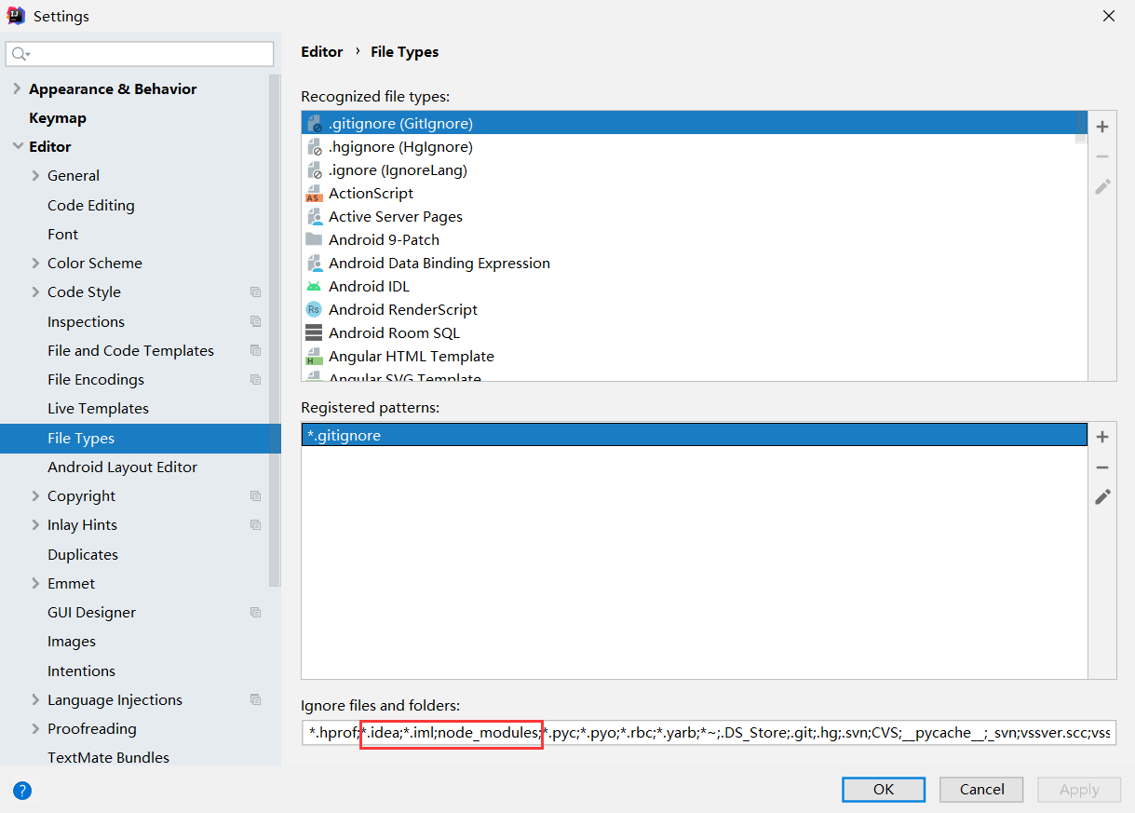Click the search magnifier icon

click(x=20, y=54)
